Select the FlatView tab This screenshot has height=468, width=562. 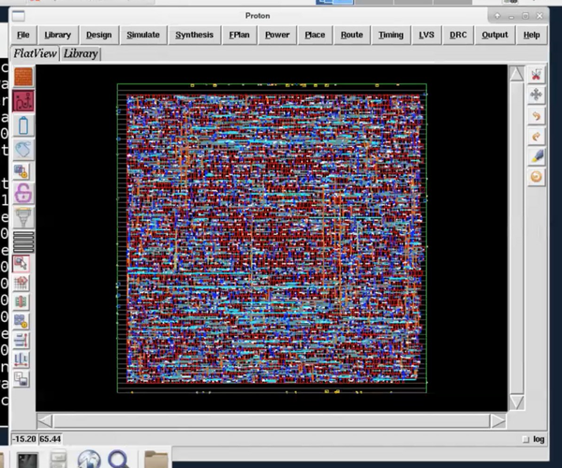(36, 53)
